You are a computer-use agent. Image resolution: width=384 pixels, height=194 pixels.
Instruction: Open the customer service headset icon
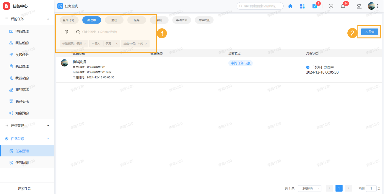(x=359, y=6)
